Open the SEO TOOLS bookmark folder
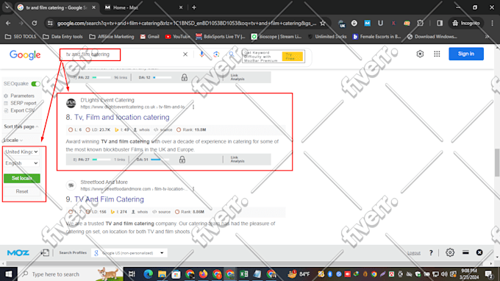The width and height of the screenshot is (500, 281). [21, 37]
